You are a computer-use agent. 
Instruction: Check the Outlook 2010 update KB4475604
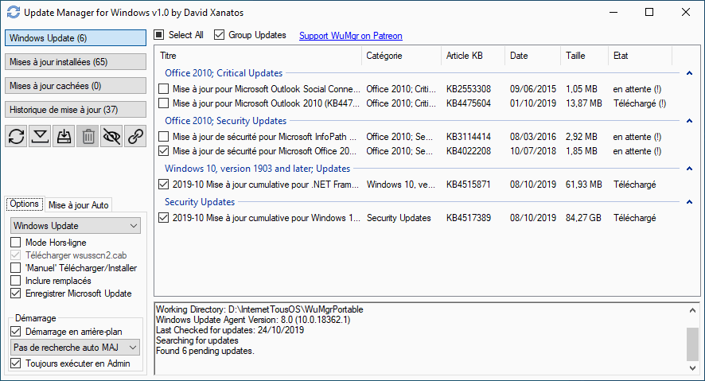point(164,103)
